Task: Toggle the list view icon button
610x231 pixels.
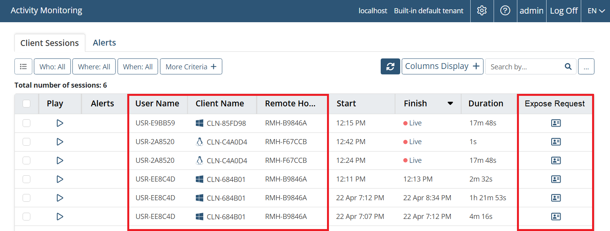Action: click(x=23, y=67)
